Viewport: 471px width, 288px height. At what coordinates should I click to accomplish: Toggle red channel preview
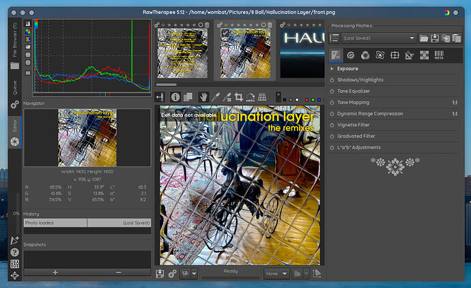tap(306, 100)
